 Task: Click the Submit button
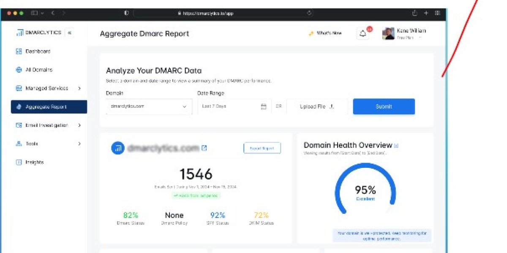pyautogui.click(x=384, y=107)
